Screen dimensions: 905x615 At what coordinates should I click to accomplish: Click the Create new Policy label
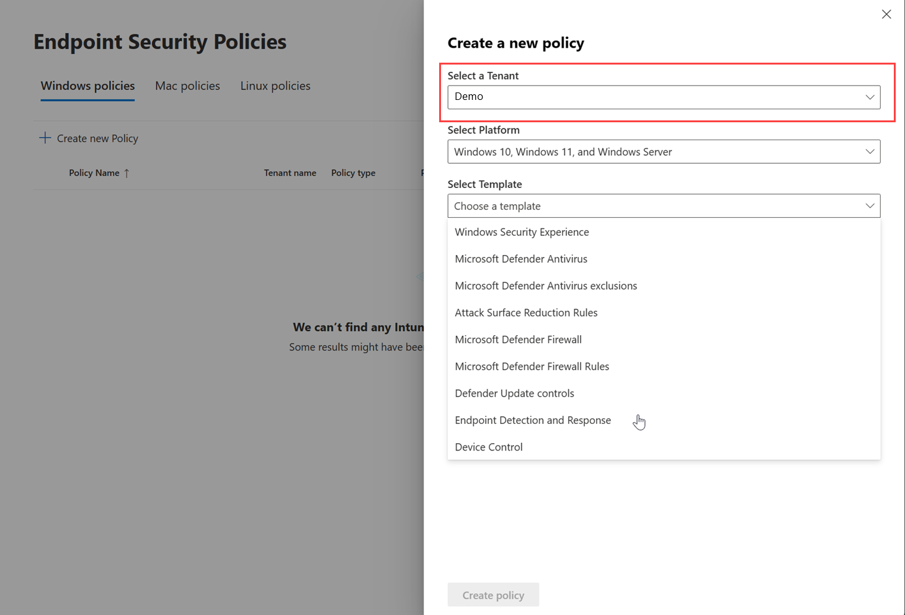[97, 138]
